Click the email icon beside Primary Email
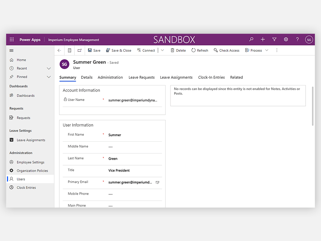Viewport: 321px width, 241px height. point(157,183)
